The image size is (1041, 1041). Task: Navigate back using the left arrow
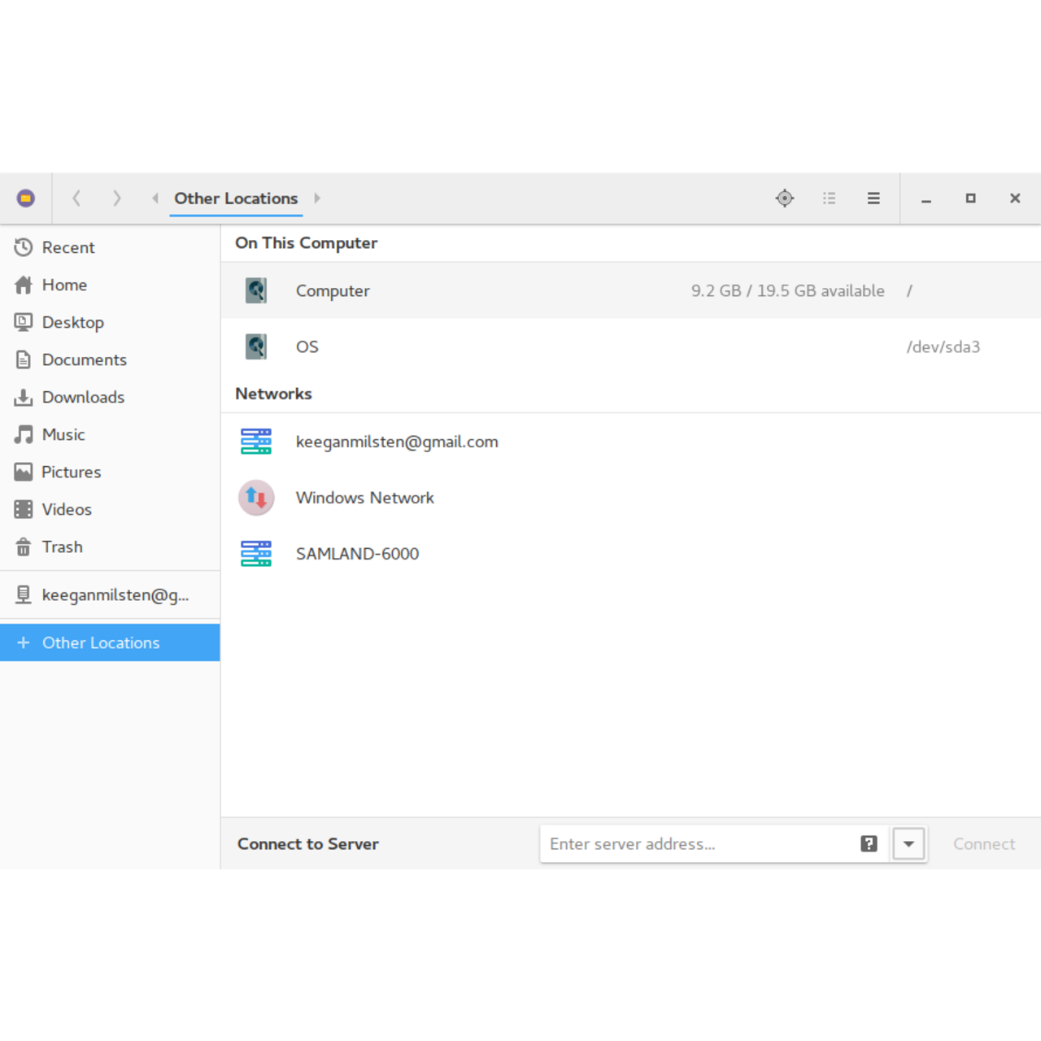pos(76,198)
